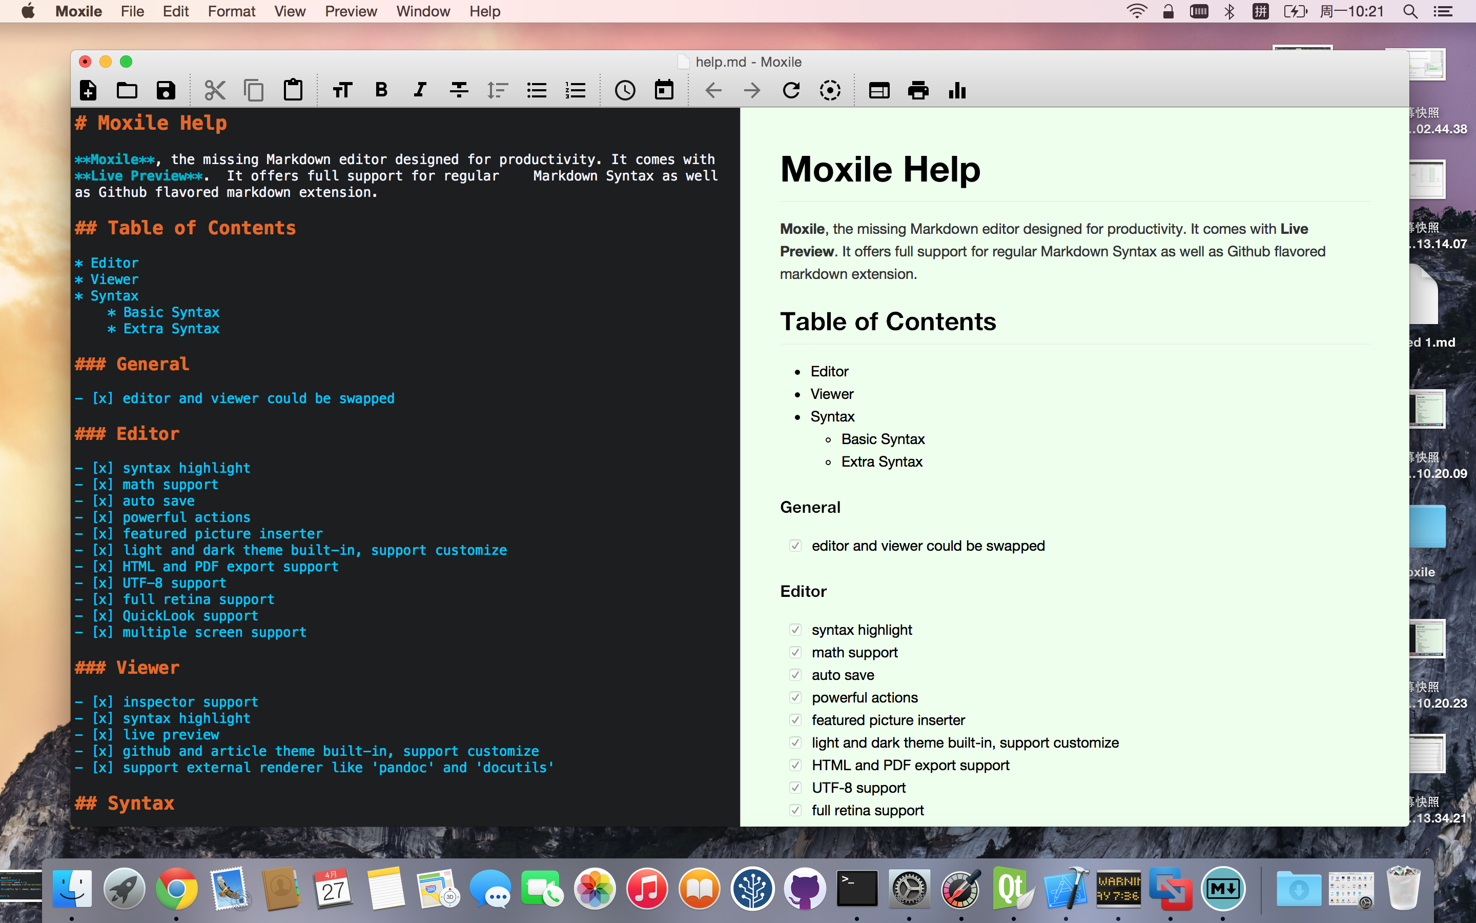This screenshot has width=1476, height=923.
Task: Print the document with the printer icon
Action: (x=918, y=90)
